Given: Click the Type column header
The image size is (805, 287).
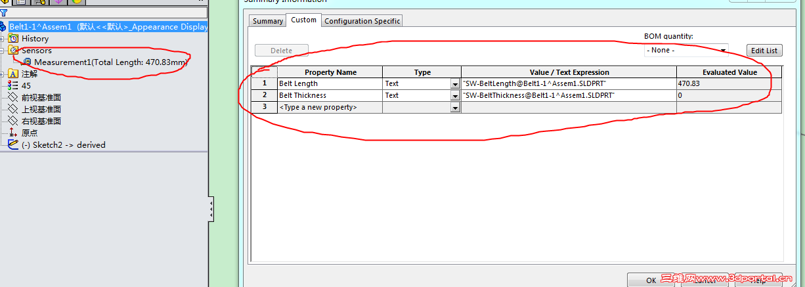Looking at the screenshot, I should 422,72.
